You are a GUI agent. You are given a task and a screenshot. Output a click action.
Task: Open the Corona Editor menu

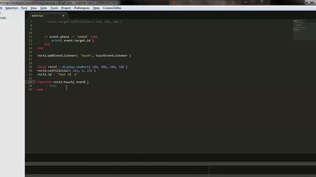click(x=112, y=8)
